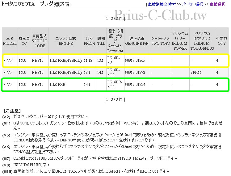Select part number 90919-01272

(135, 73)
